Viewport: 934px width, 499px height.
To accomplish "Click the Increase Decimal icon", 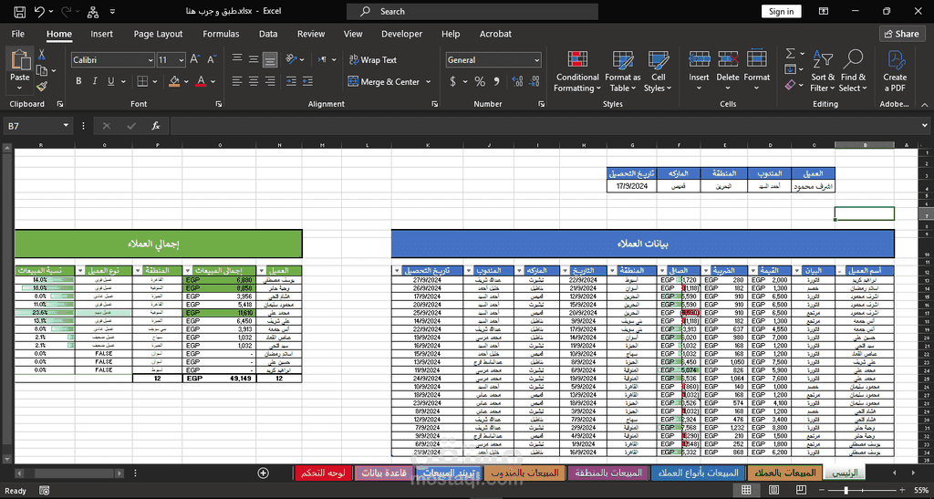I will (x=517, y=81).
